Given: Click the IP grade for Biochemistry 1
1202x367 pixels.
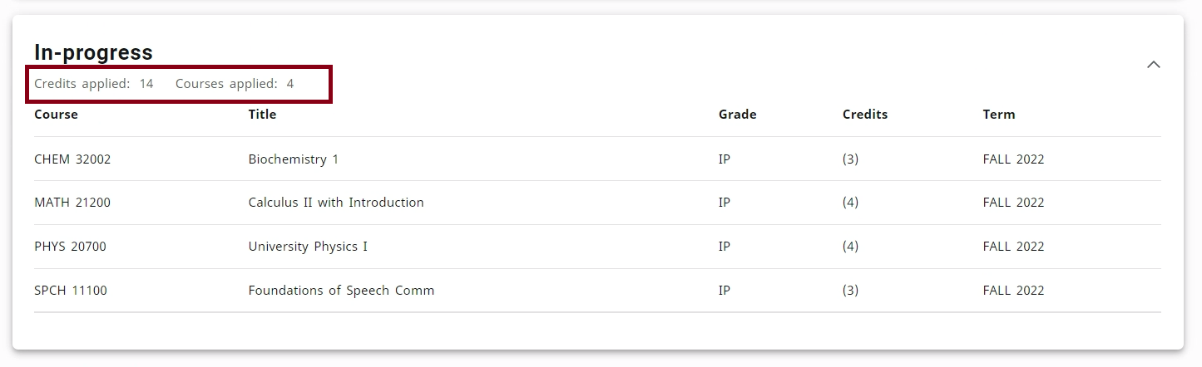Looking at the screenshot, I should 724,159.
